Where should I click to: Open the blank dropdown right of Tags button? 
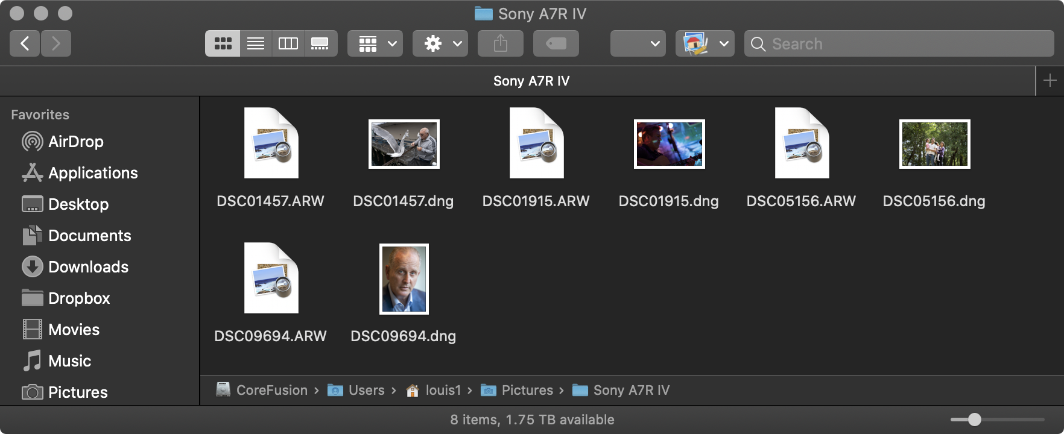coord(638,43)
